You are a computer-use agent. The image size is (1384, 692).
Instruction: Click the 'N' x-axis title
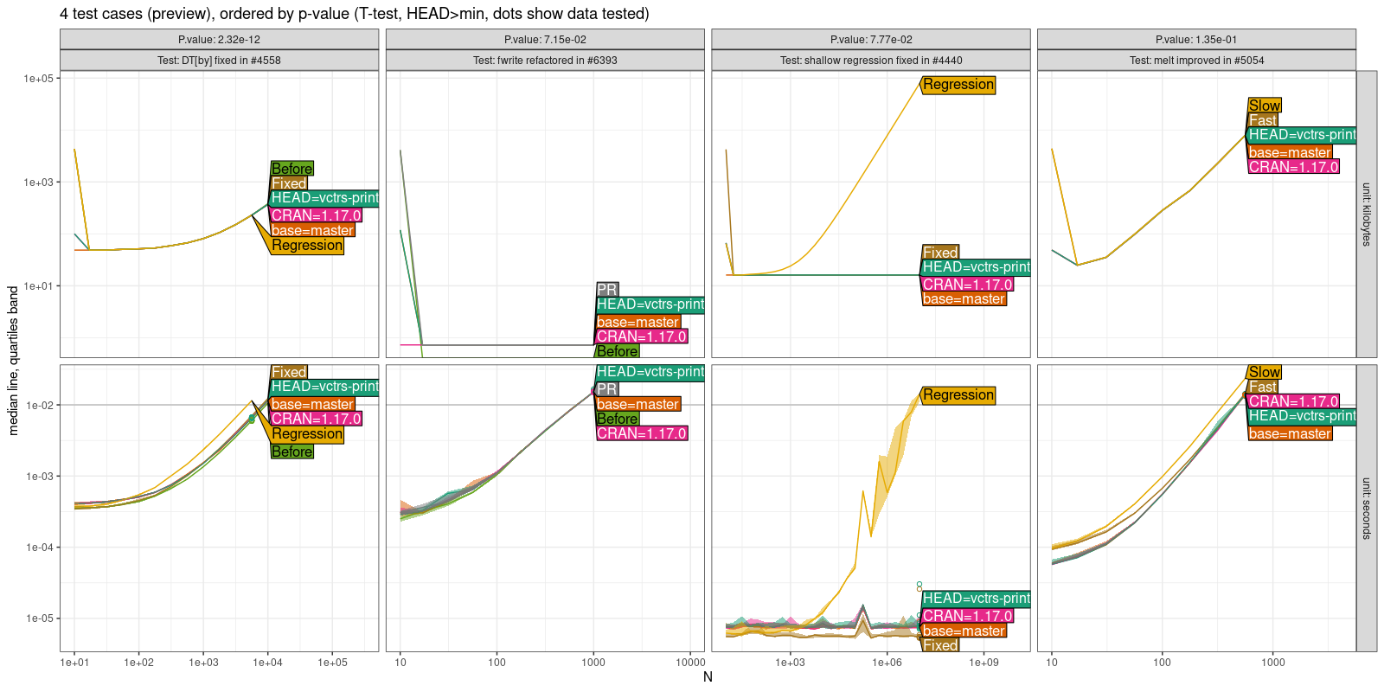coord(708,676)
